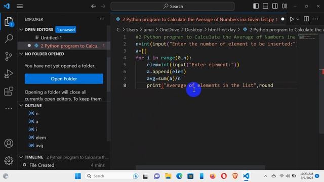Toggle the secondary side bar layout

coord(275,6)
